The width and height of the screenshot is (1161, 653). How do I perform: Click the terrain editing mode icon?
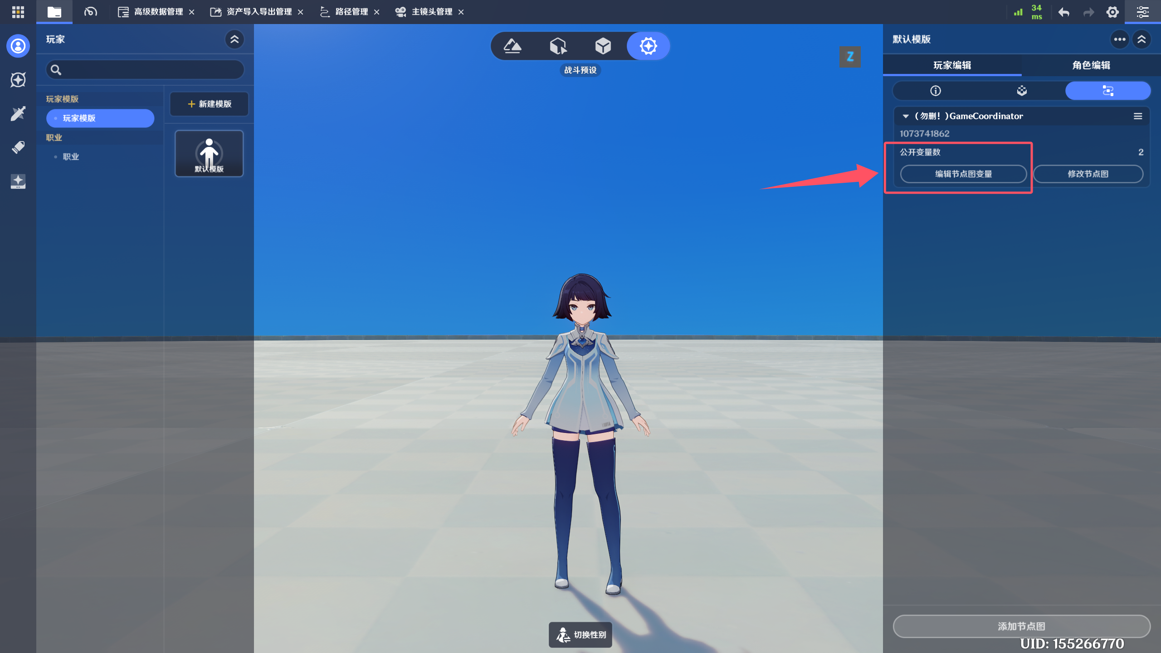click(x=512, y=46)
